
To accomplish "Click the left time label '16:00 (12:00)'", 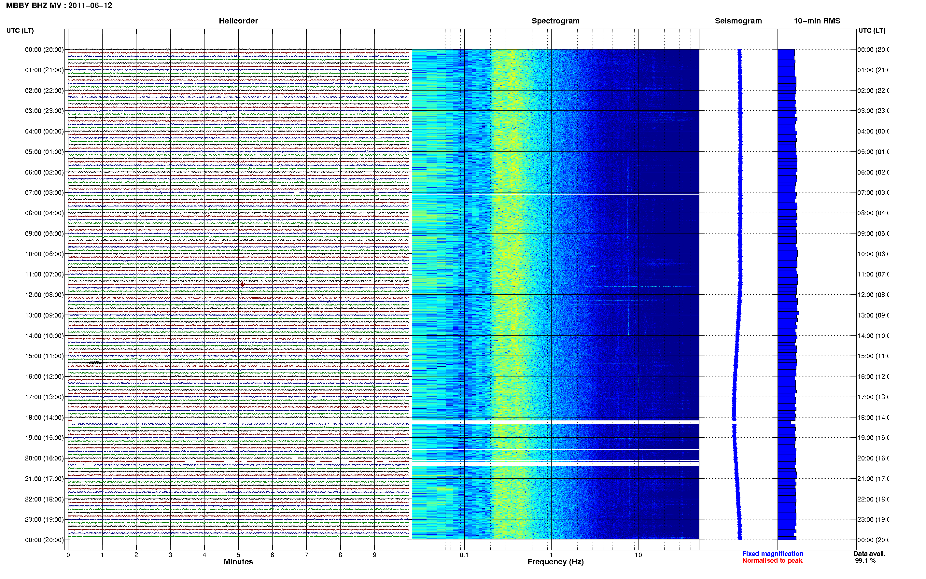I will point(44,377).
